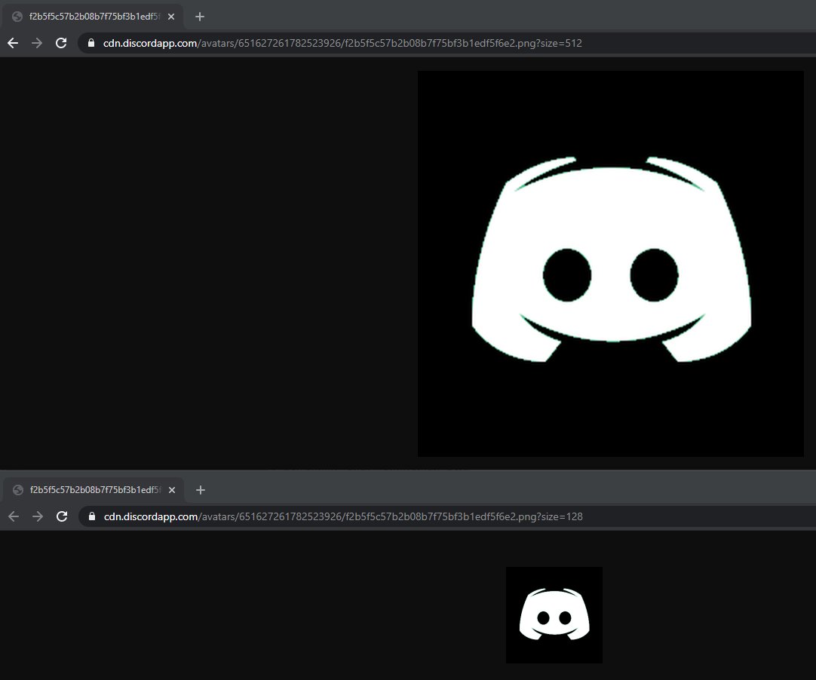The width and height of the screenshot is (816, 680).
Task: Click the lock icon beside the size=512 URL
Action: tap(91, 43)
